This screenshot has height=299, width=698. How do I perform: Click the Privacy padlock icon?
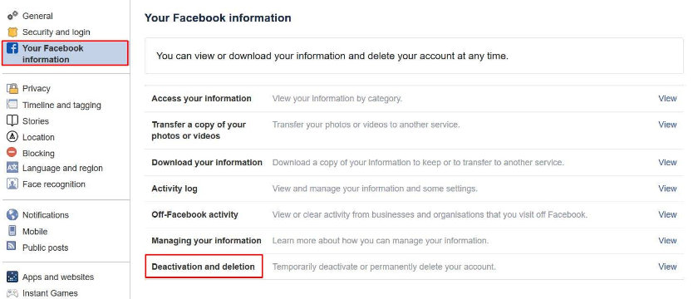(x=12, y=88)
